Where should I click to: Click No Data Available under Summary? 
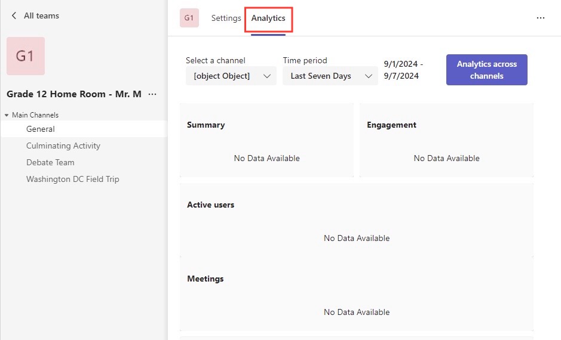[267, 158]
